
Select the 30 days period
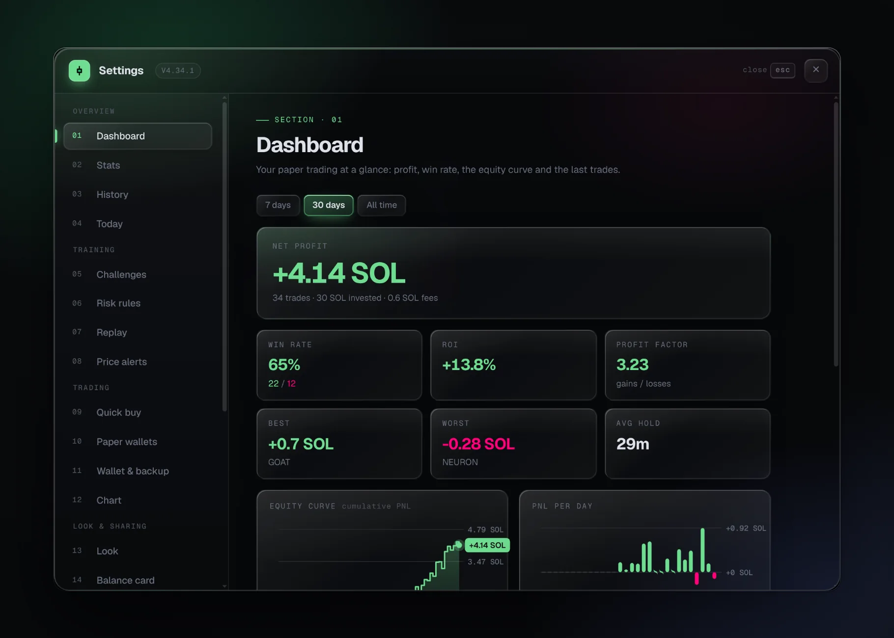329,205
